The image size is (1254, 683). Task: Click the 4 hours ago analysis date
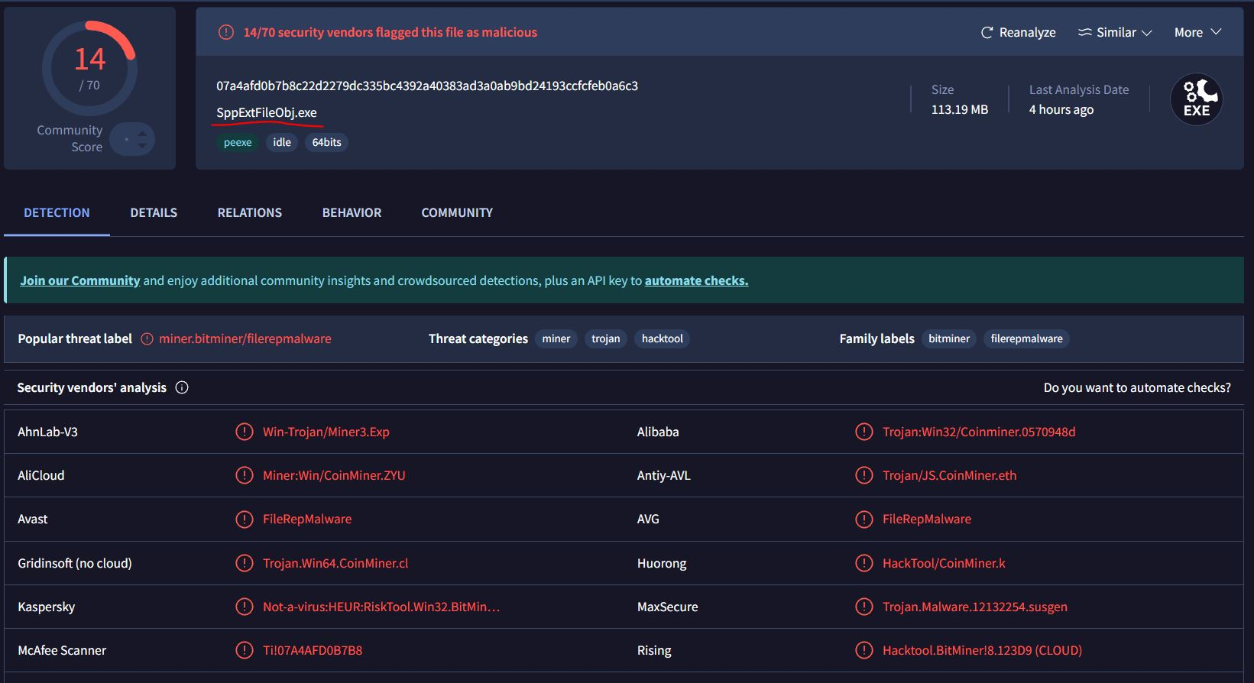click(1061, 109)
